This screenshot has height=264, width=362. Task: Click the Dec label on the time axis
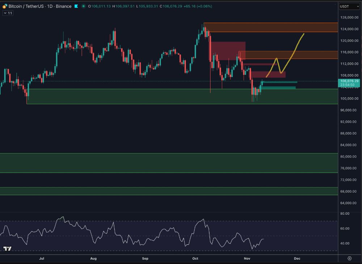tap(297, 259)
